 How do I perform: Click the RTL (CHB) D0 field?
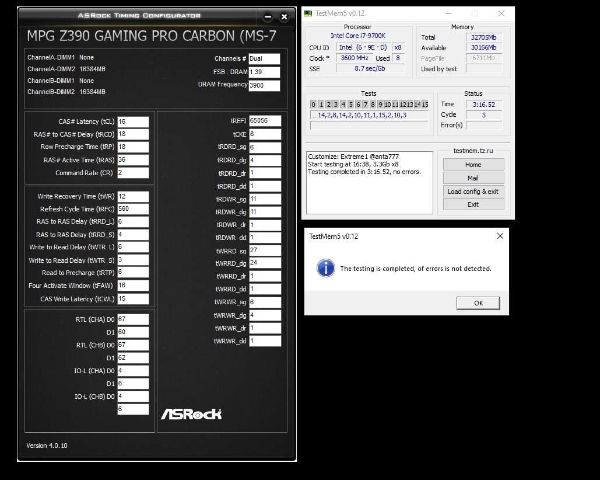(x=133, y=345)
